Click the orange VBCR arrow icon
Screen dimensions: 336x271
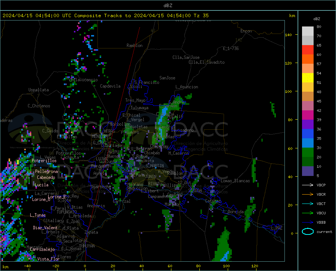308,194
